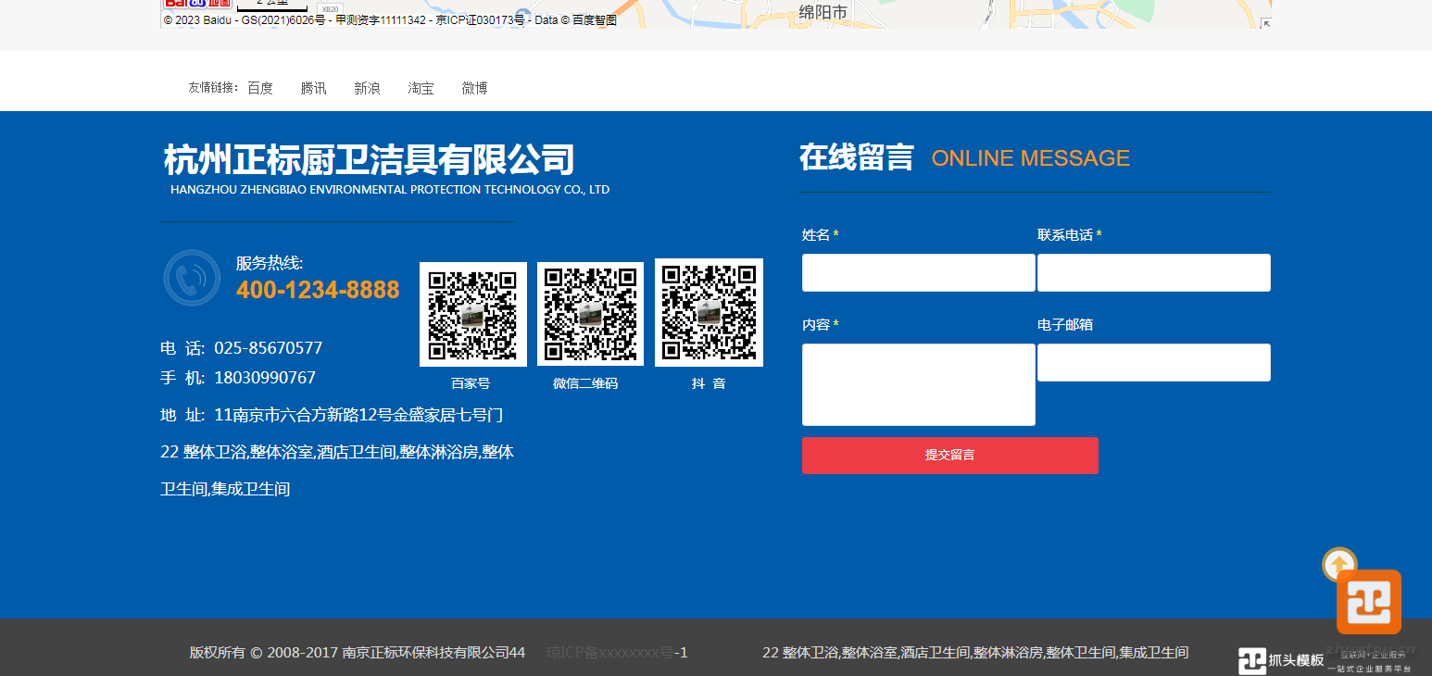Focus the 联系电话 phone input field
The height and width of the screenshot is (676, 1432).
click(1153, 273)
